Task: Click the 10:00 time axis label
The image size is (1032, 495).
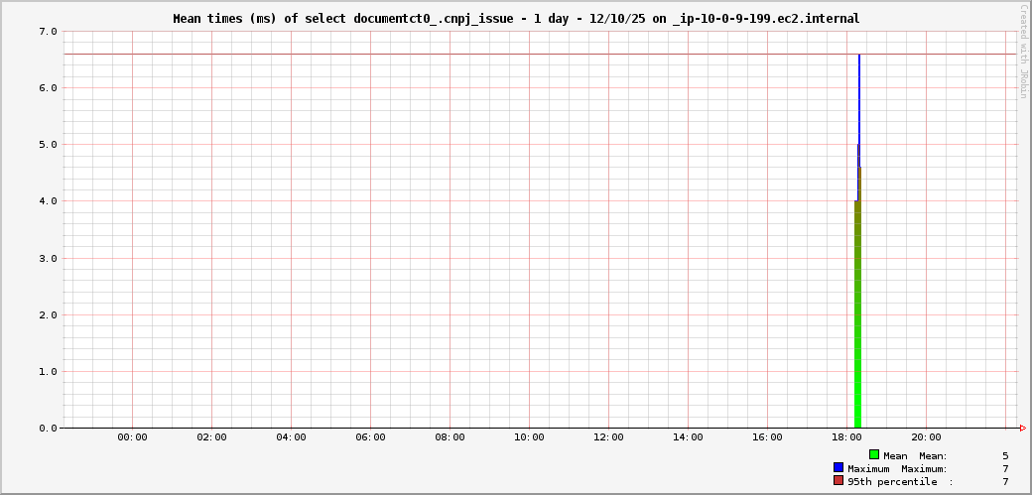Action: click(x=529, y=437)
